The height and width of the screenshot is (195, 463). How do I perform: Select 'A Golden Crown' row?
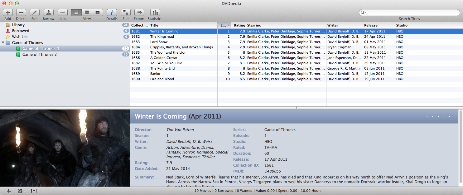click(x=297, y=58)
